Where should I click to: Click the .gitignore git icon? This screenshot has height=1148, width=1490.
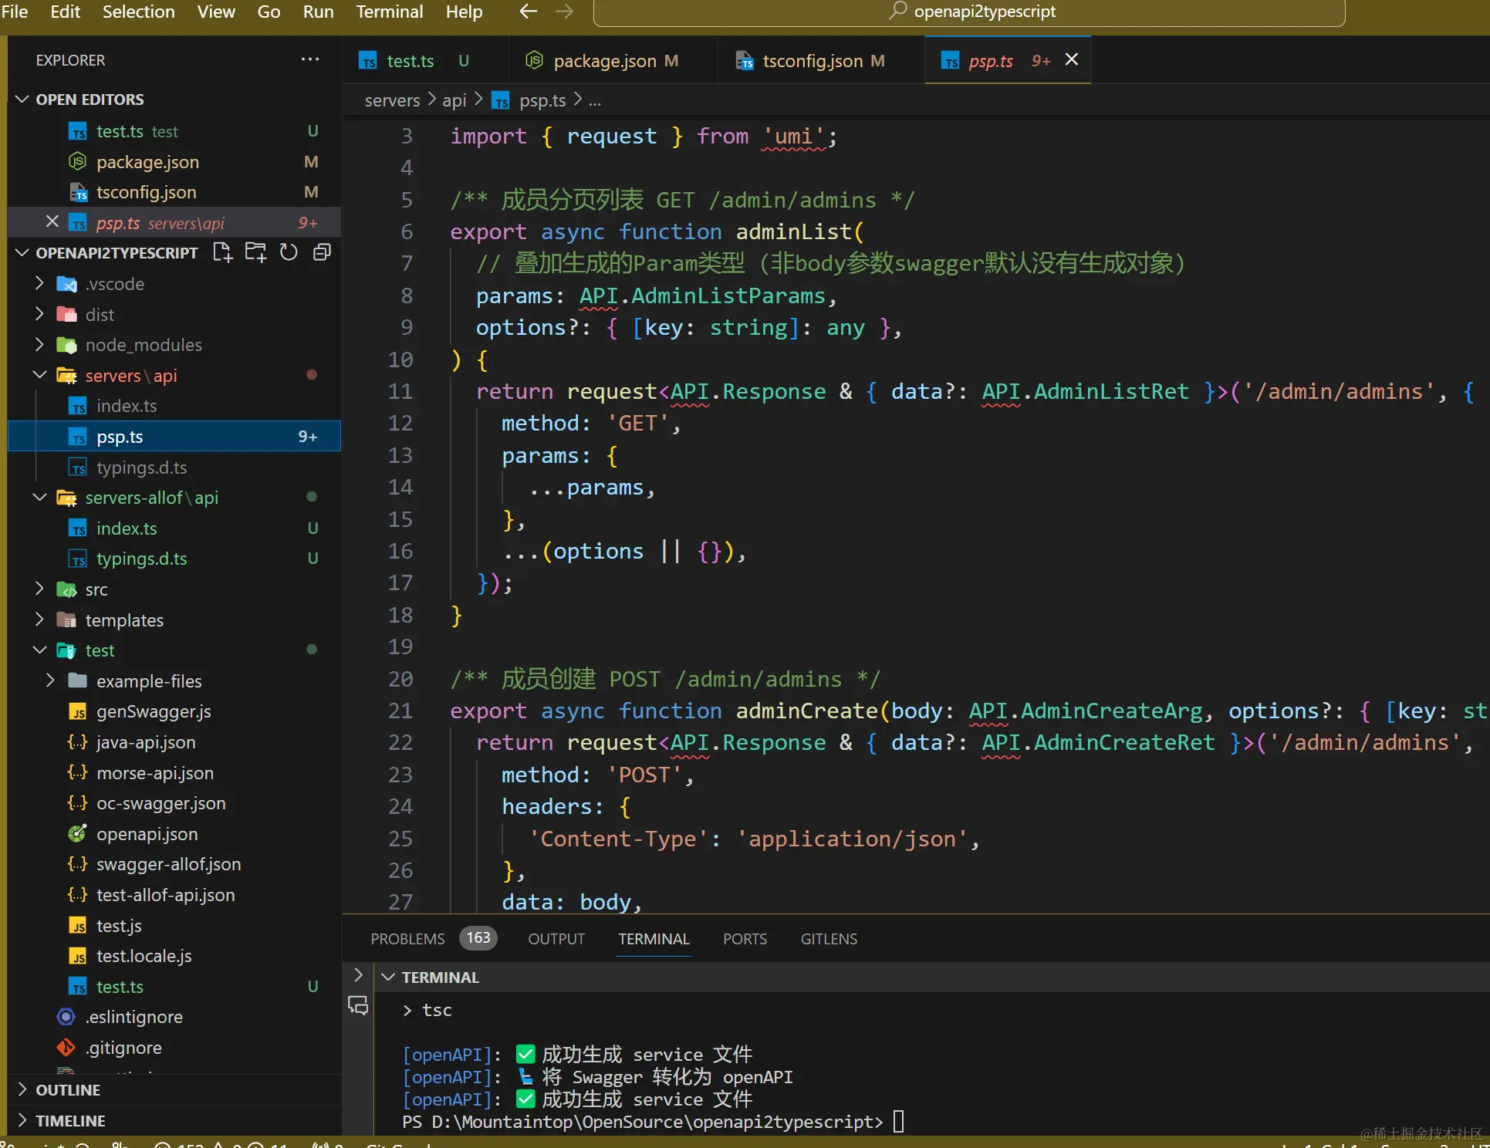click(x=66, y=1048)
